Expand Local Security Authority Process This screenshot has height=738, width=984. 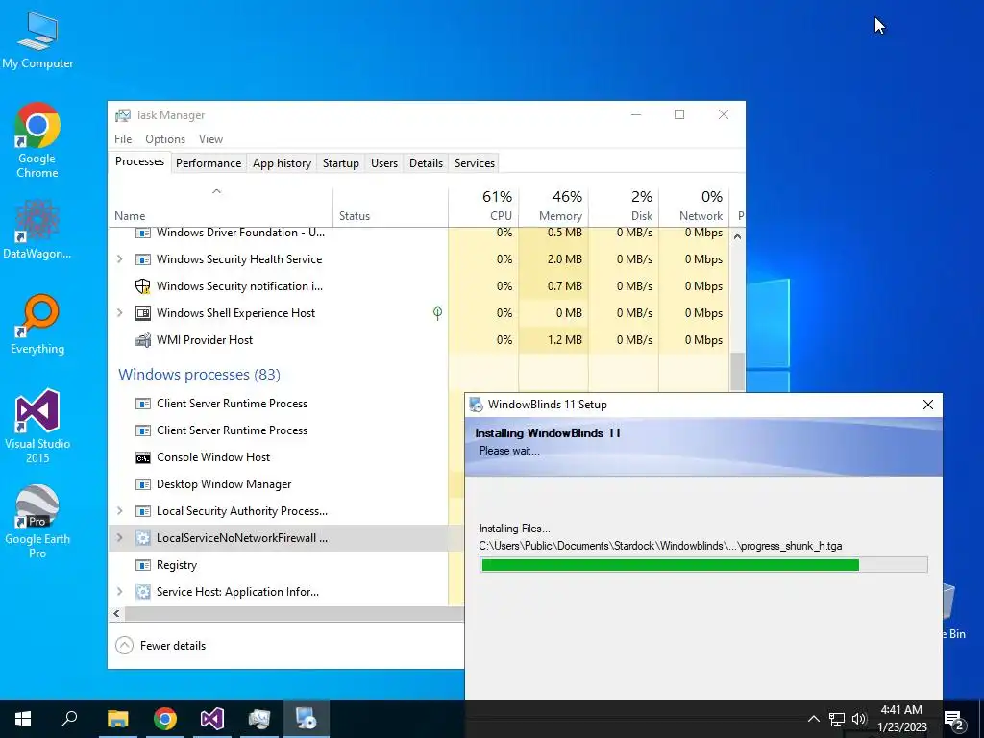120,511
